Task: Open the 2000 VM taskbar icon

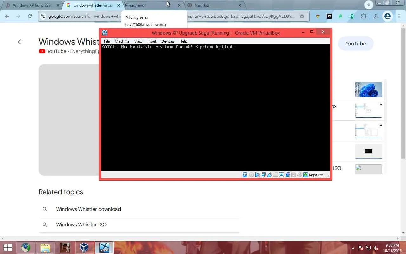Action: click(x=104, y=248)
